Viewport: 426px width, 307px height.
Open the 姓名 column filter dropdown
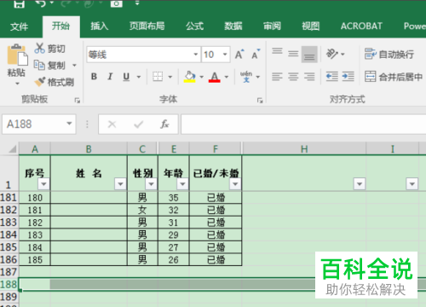120,184
